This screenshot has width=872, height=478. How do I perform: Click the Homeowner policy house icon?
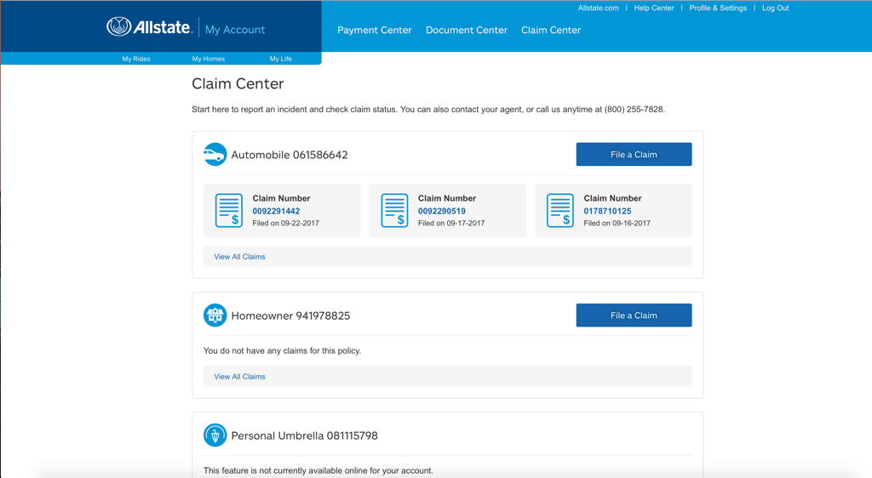215,316
